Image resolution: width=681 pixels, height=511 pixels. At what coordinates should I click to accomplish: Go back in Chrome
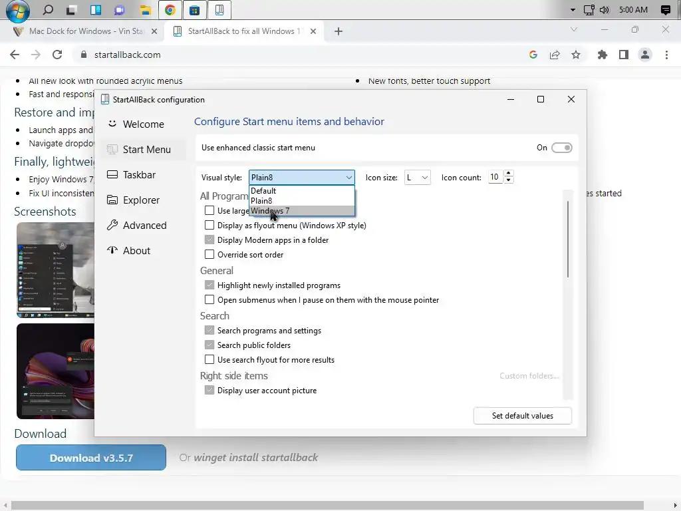click(15, 55)
